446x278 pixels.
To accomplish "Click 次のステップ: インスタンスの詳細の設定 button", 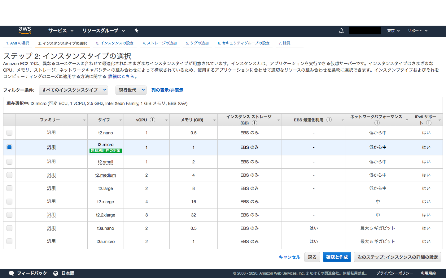I will (x=398, y=257).
